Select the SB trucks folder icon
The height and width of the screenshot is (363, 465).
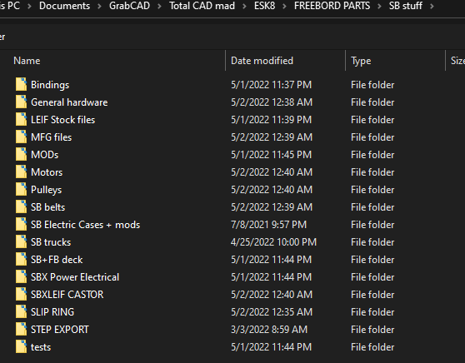21,241
